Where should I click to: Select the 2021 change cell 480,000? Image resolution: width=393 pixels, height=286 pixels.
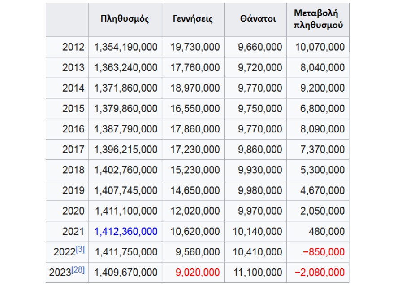tap(318, 232)
